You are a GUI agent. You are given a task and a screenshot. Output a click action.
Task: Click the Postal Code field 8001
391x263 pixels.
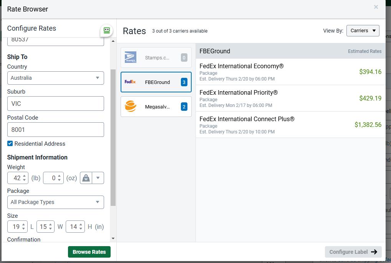point(56,129)
